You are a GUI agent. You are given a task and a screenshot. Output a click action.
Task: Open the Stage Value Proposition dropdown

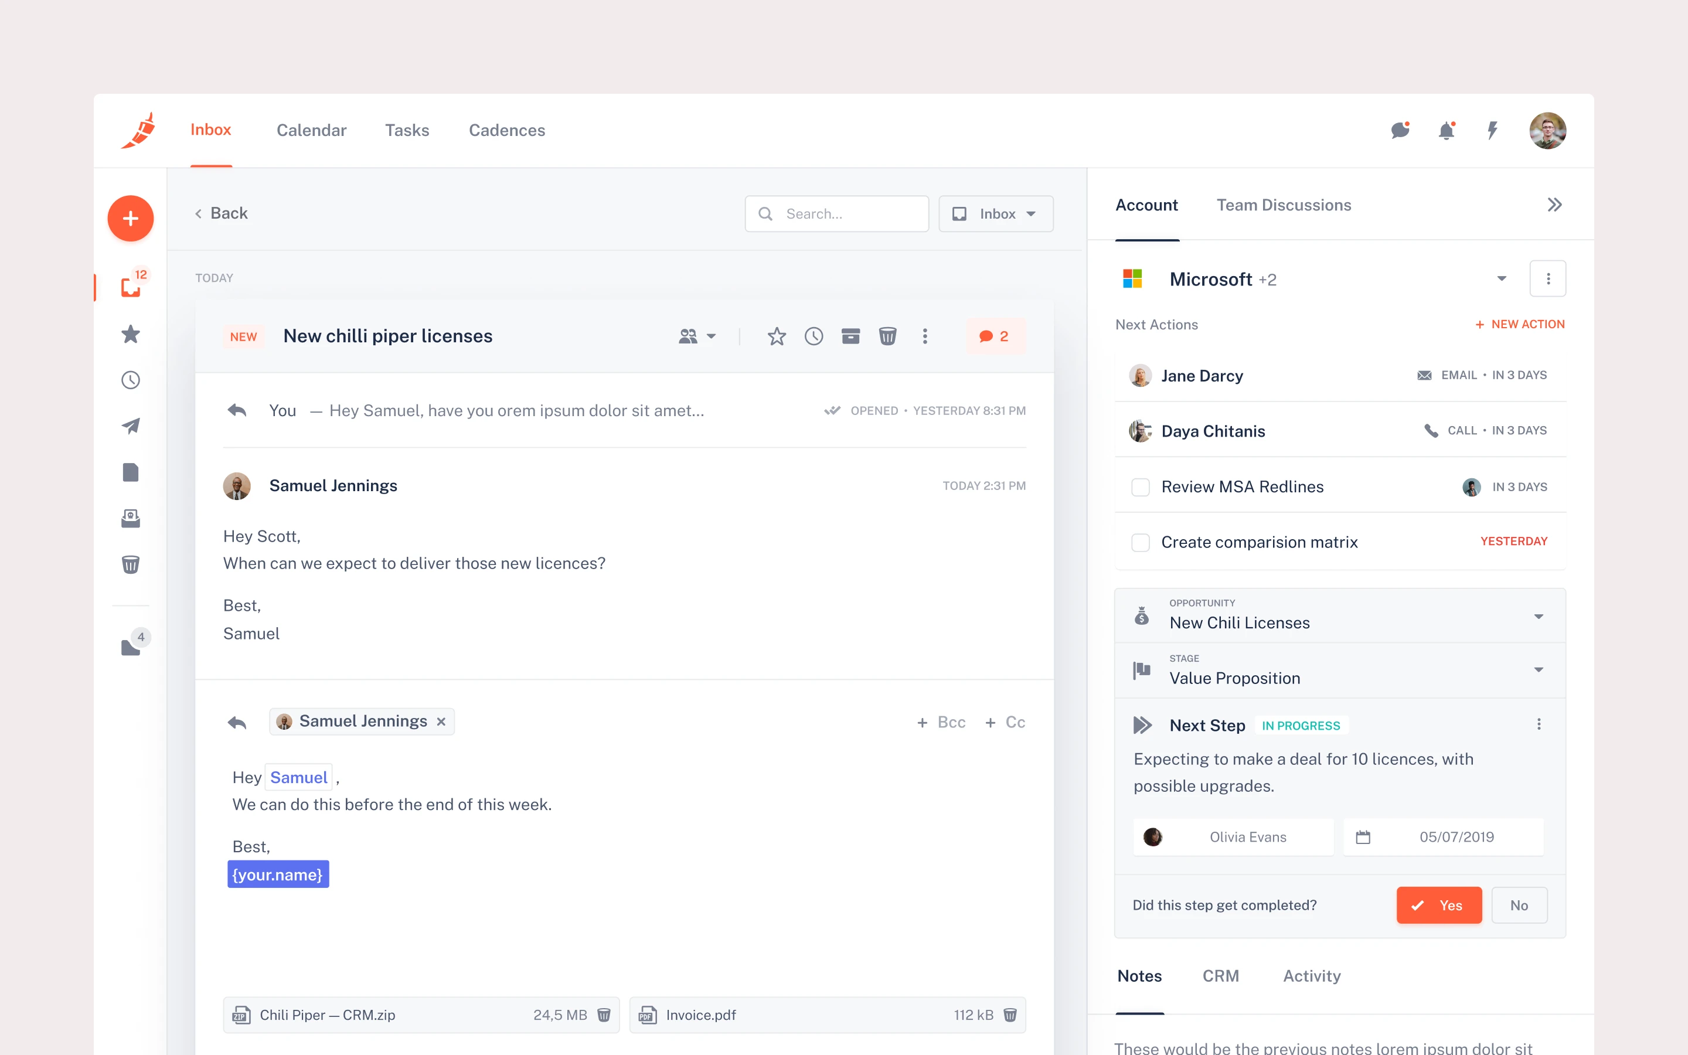pos(1538,670)
